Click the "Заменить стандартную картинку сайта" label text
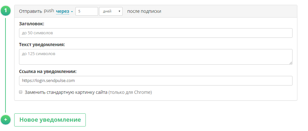308x131 pixels. [66, 92]
